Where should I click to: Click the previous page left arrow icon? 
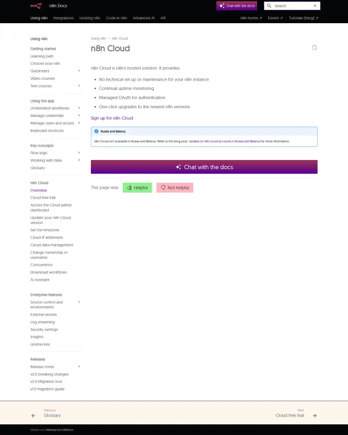33,416
